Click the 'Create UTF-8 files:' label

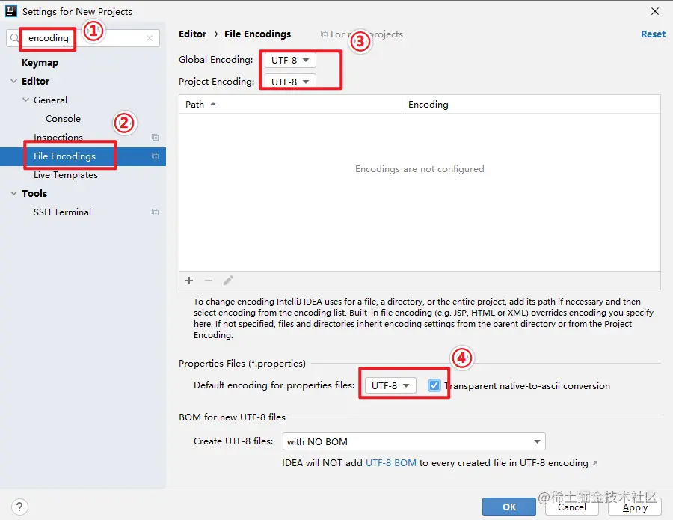[233, 441]
